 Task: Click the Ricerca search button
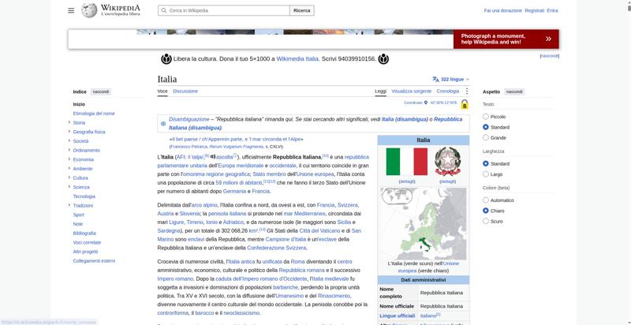(x=302, y=10)
